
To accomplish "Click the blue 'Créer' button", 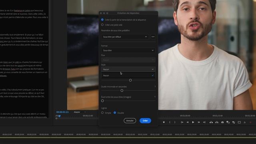I will (x=145, y=121).
